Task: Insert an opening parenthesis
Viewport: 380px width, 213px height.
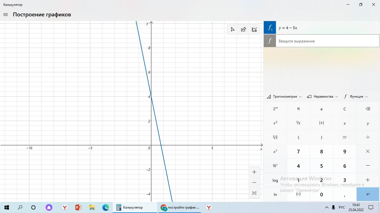Action: [298, 137]
